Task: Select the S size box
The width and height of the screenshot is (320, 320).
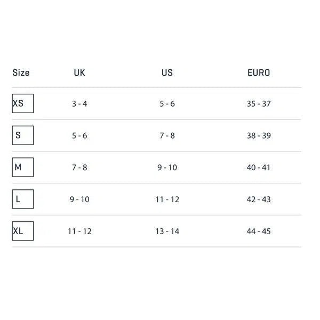Action: [22, 135]
